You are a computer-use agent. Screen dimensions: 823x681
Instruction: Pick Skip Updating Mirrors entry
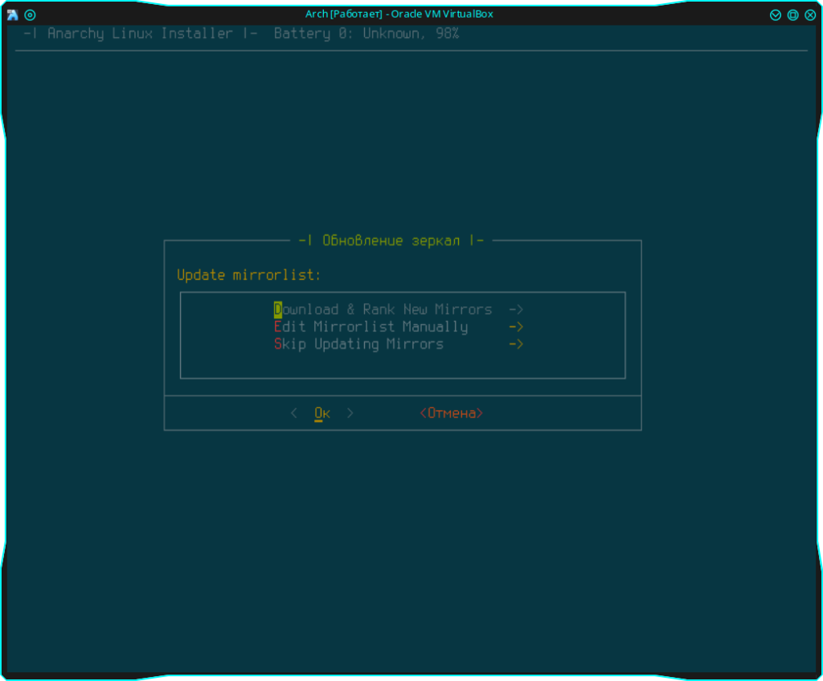pyautogui.click(x=358, y=344)
